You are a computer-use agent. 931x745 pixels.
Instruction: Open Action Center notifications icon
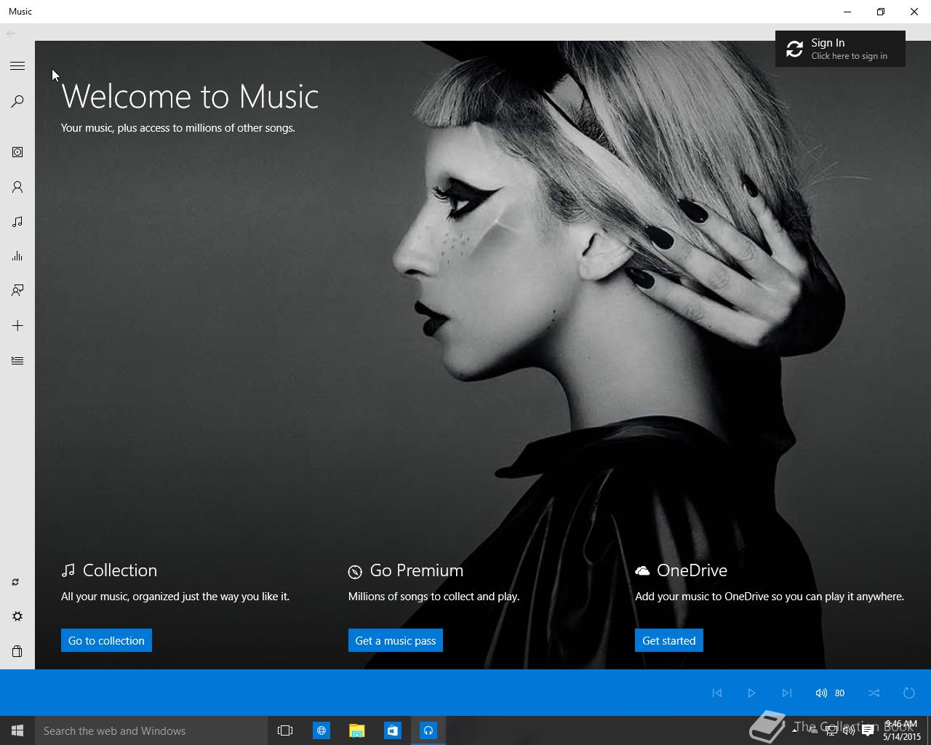point(868,730)
